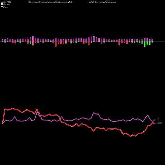This screenshot has height=165, width=165.
Task: Click the Price legend color swatch
Action: coord(2,7)
